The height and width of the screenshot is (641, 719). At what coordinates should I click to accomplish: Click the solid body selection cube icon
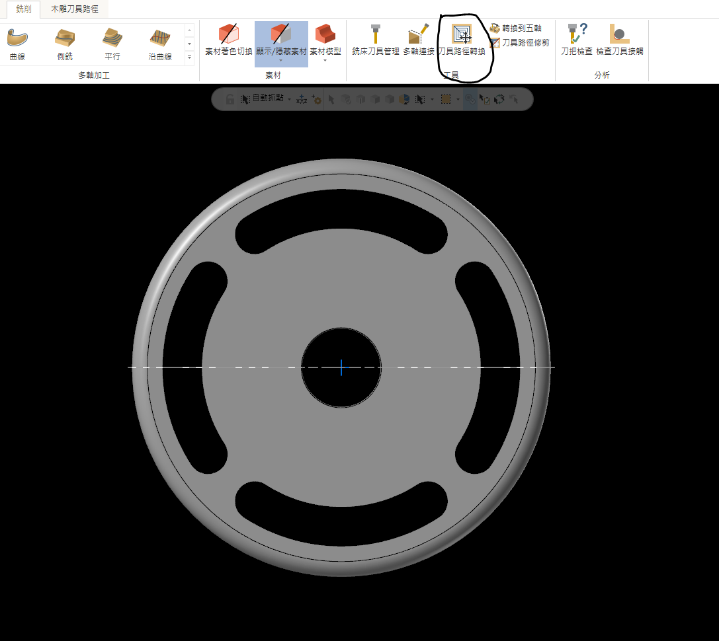390,99
